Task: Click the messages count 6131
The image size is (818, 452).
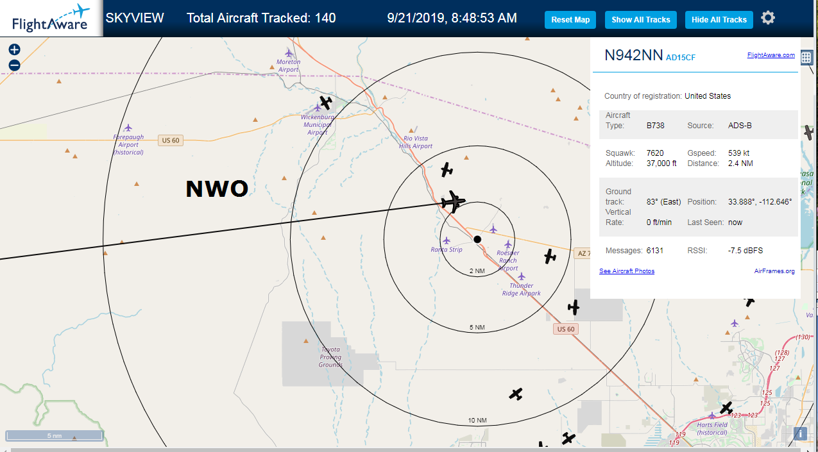Action: click(x=655, y=251)
